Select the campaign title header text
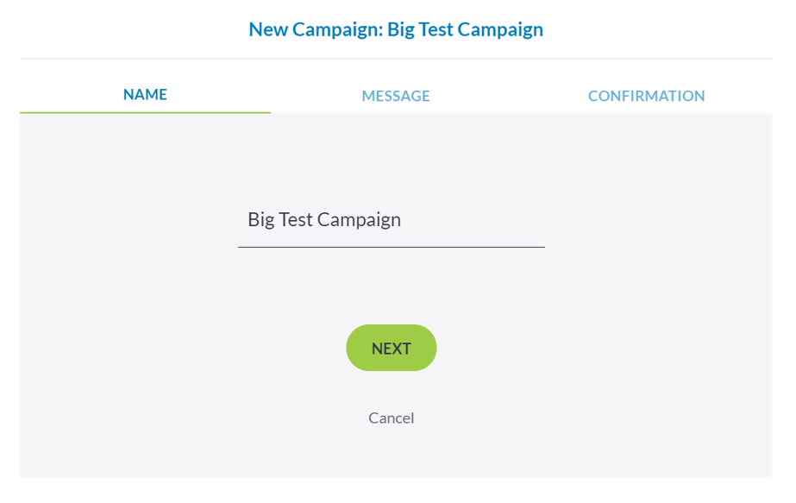 (x=396, y=28)
